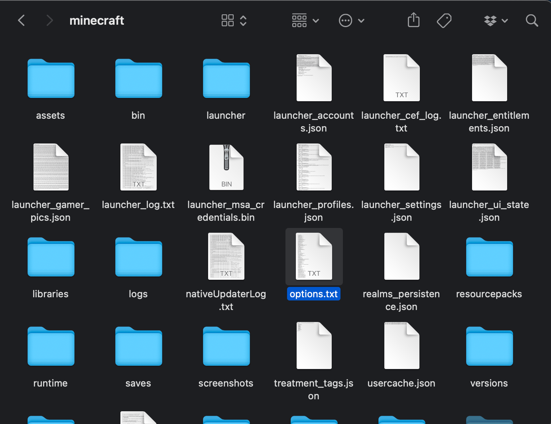Image resolution: width=551 pixels, height=424 pixels.
Task: Select the screenshots folder
Action: [226, 346]
